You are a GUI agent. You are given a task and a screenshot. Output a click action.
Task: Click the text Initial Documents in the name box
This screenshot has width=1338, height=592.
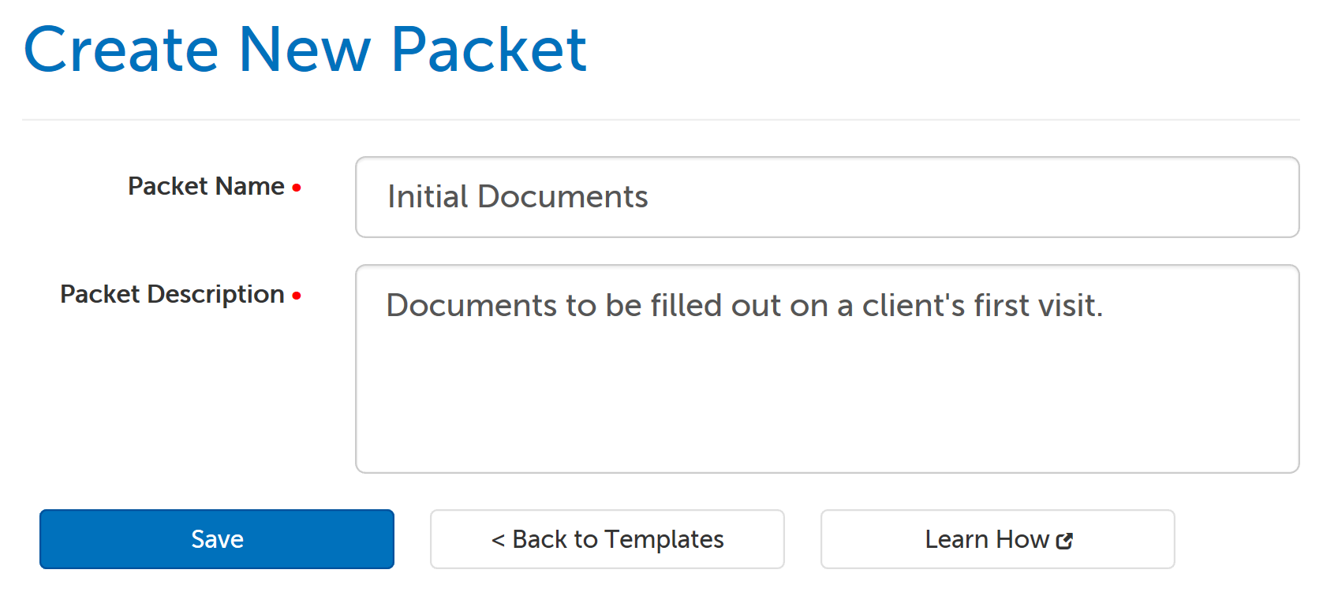(x=518, y=197)
